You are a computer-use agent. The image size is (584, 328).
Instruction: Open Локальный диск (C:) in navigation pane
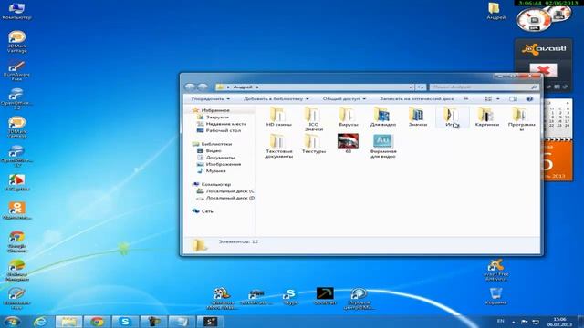pos(229,190)
